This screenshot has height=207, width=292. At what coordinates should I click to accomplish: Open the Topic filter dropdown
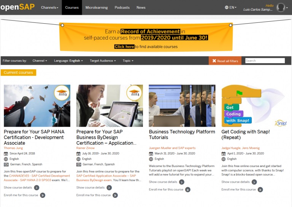(x=128, y=61)
